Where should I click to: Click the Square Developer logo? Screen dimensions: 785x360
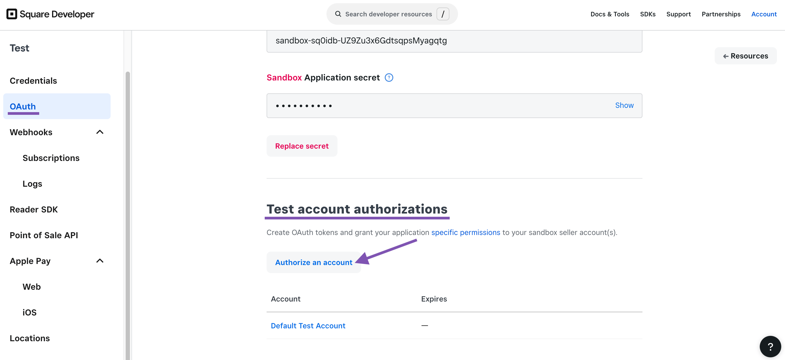(50, 14)
